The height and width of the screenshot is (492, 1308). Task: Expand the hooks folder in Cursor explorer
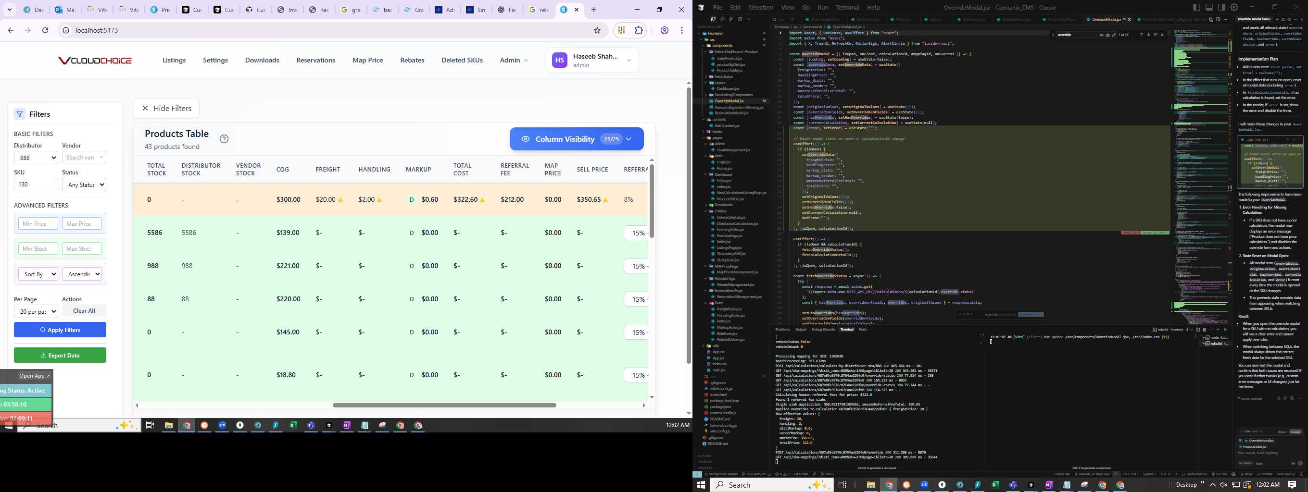(717, 131)
